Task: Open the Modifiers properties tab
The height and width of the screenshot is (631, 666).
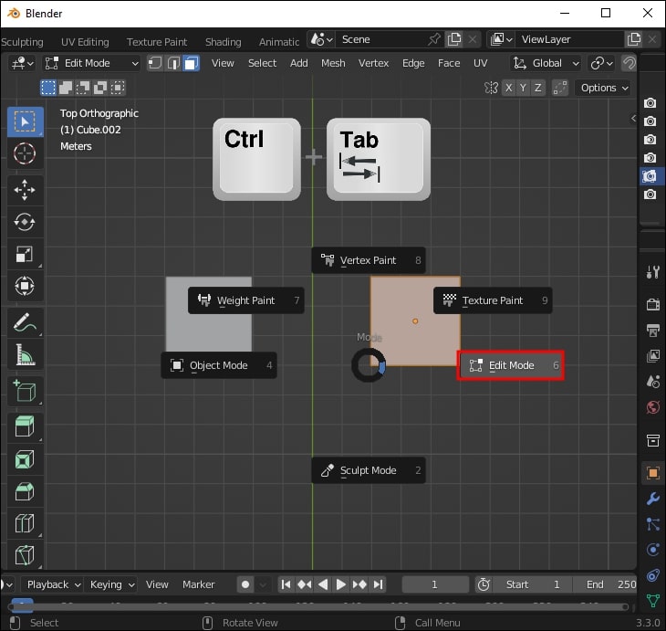Action: tap(653, 499)
